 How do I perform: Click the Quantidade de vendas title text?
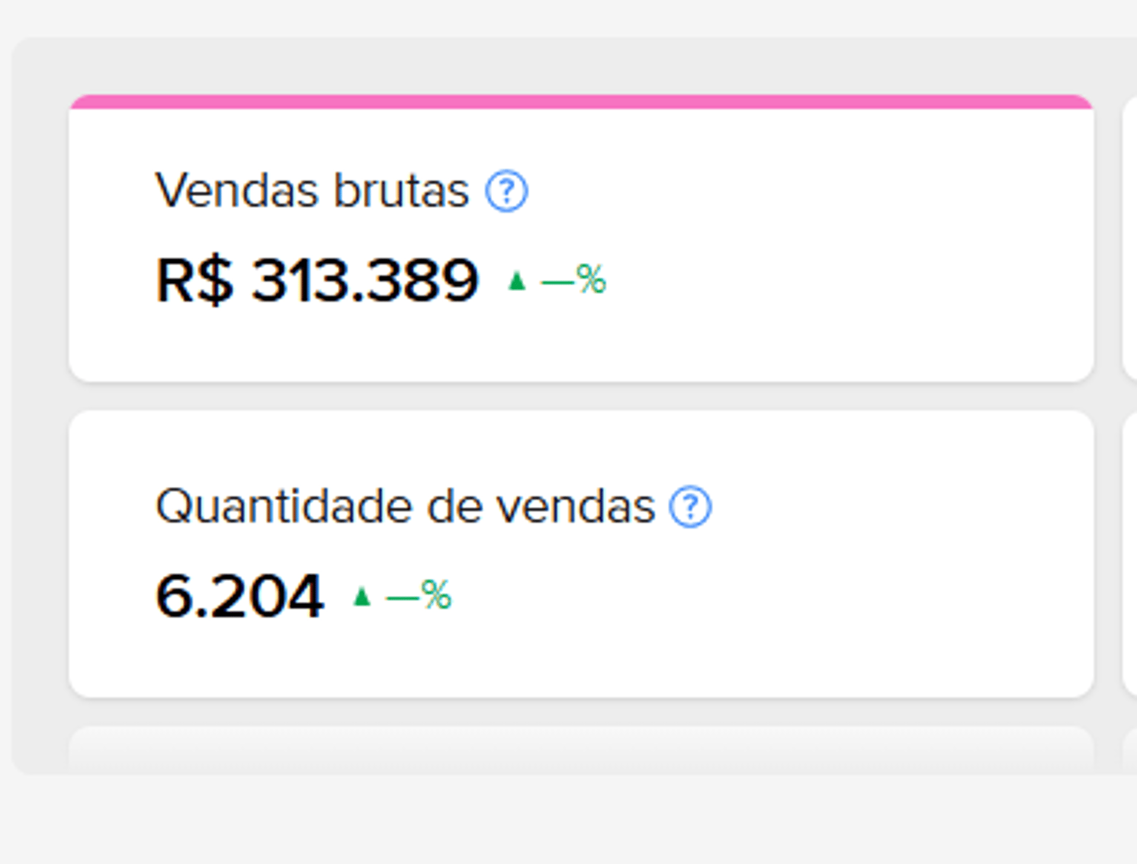tap(405, 506)
